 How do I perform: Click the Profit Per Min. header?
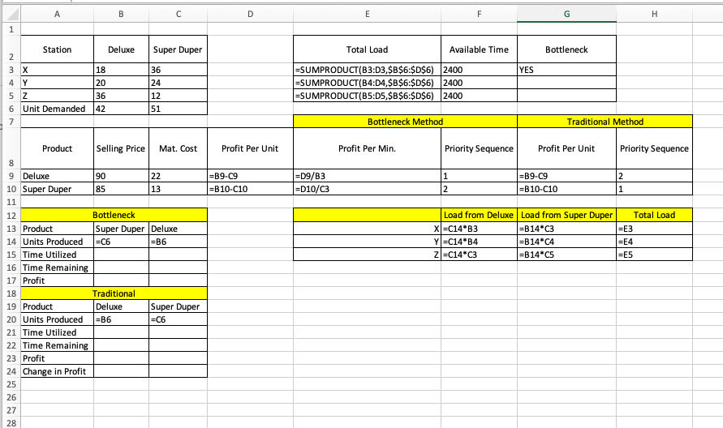(367, 148)
